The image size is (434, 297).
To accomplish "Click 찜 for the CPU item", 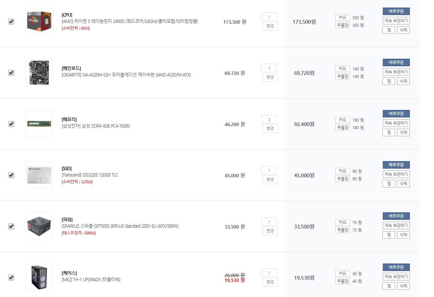I will 389,30.
